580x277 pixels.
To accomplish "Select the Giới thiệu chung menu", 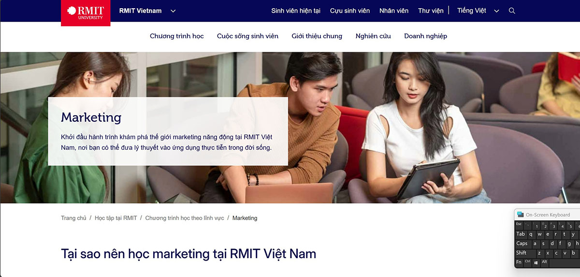I will click(317, 36).
